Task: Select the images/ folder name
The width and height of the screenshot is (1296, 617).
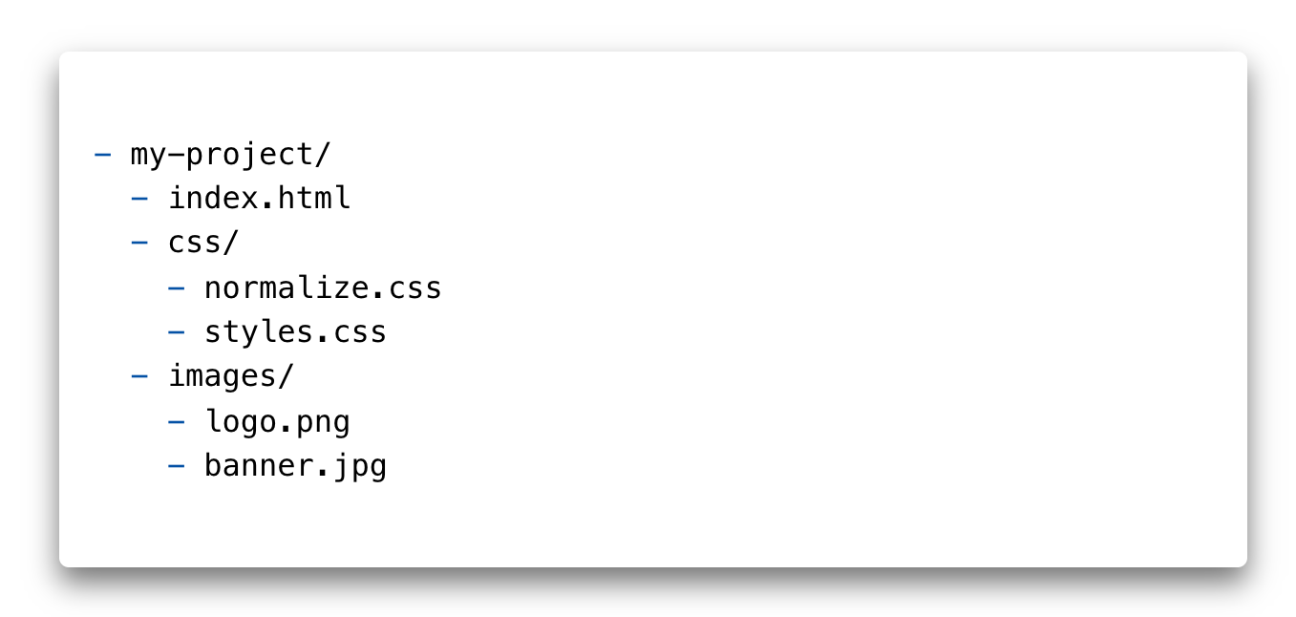Action: [230, 376]
